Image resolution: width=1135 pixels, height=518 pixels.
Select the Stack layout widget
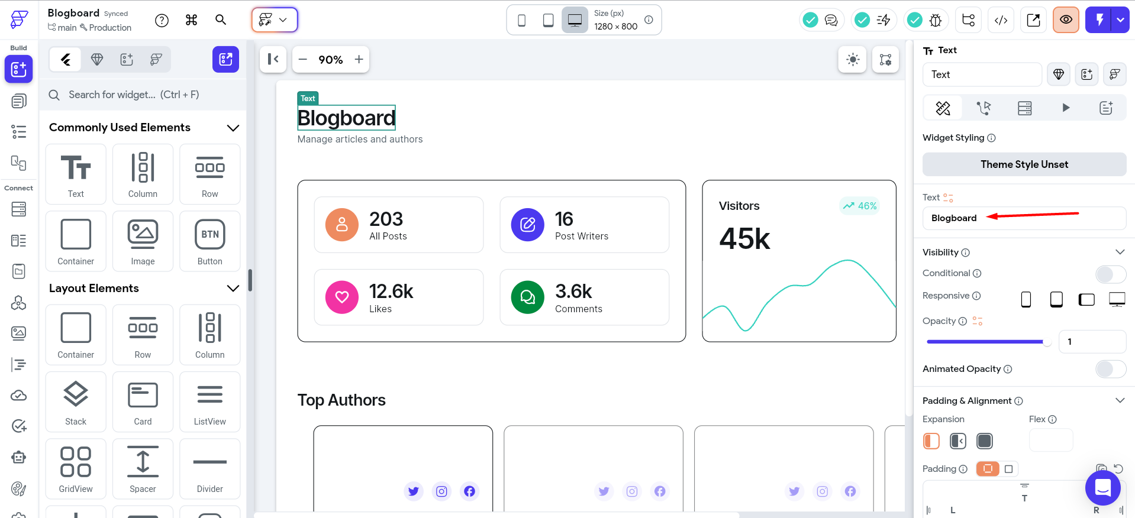pyautogui.click(x=76, y=402)
